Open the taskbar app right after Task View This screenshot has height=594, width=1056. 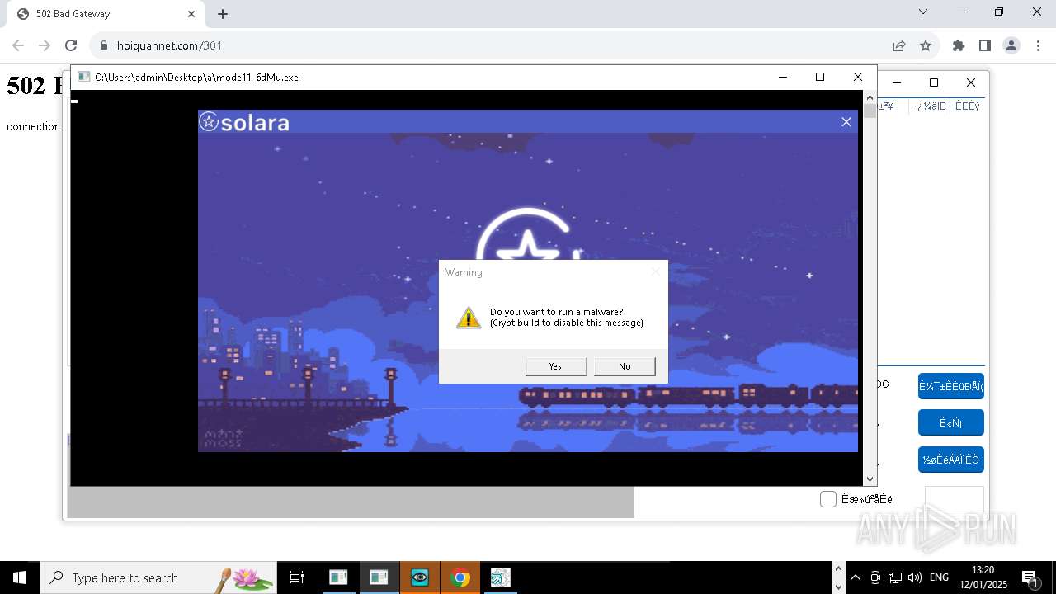338,577
